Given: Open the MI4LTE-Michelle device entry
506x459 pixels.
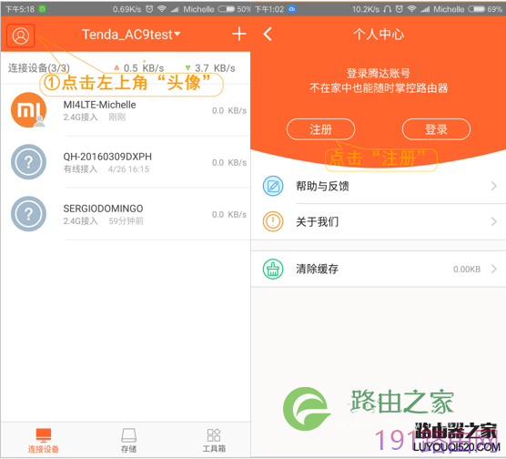Looking at the screenshot, I should tap(126, 110).
